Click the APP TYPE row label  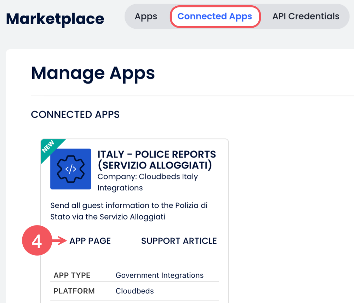[x=72, y=275]
